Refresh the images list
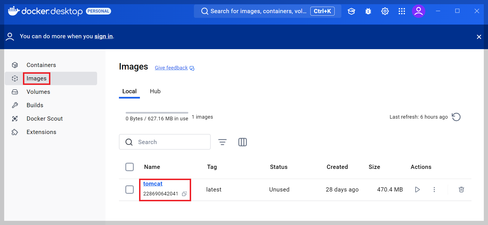The height and width of the screenshot is (225, 488). click(456, 117)
